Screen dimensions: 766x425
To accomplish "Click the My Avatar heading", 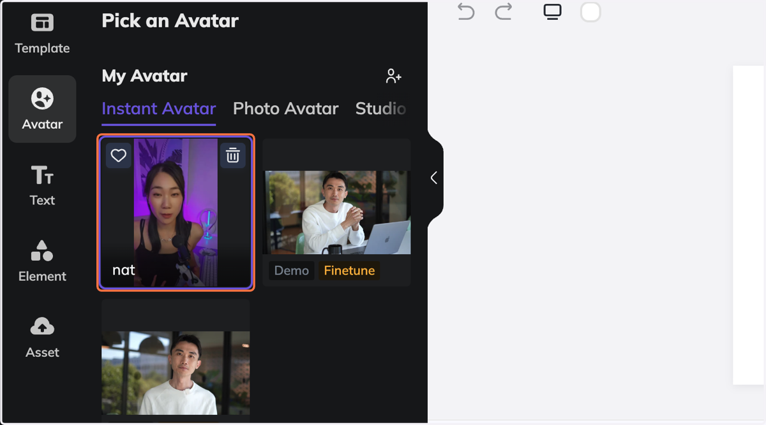I will [x=145, y=76].
